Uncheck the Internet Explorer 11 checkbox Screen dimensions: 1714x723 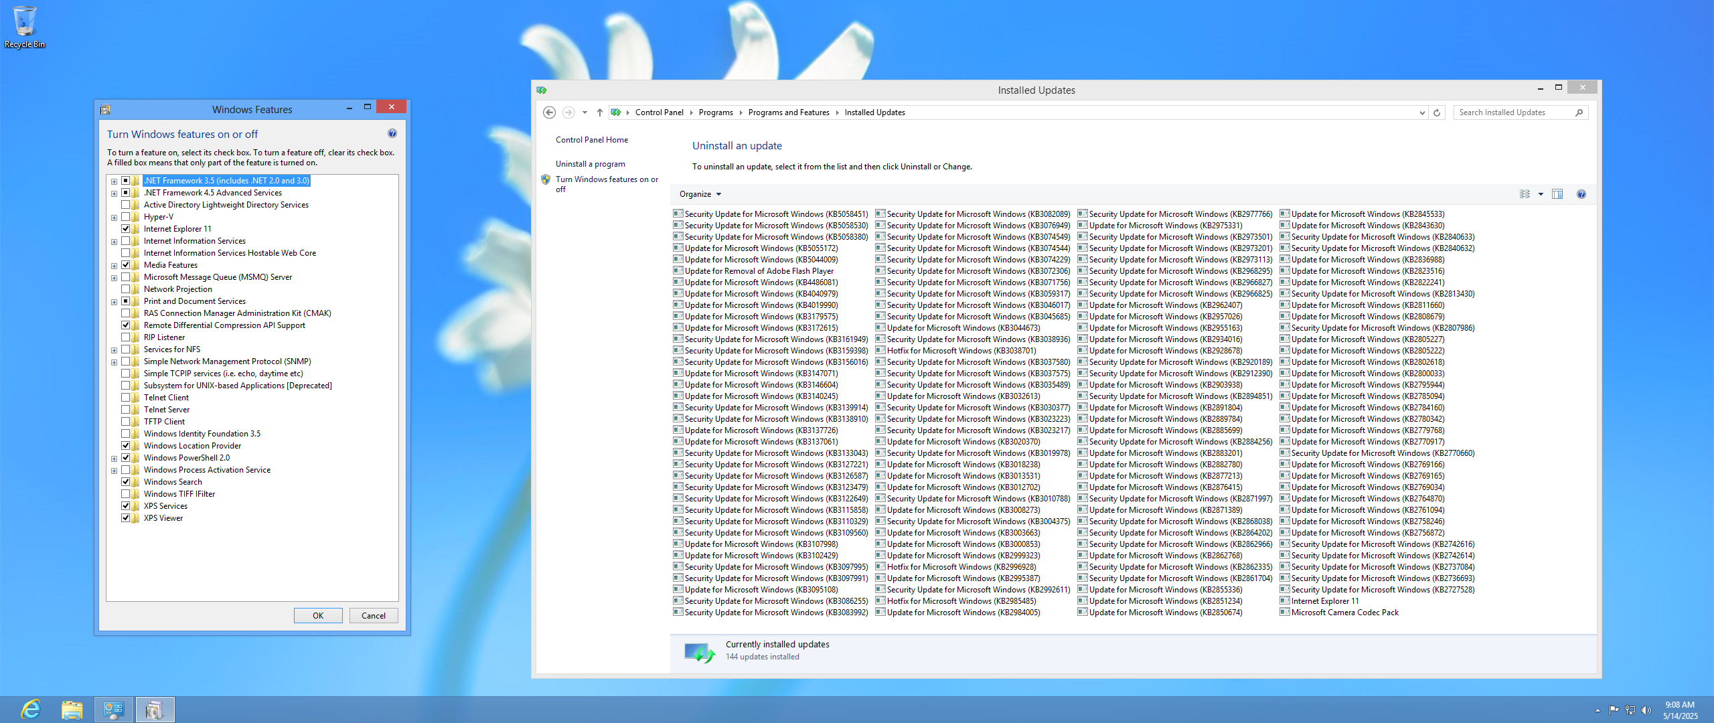tap(125, 229)
